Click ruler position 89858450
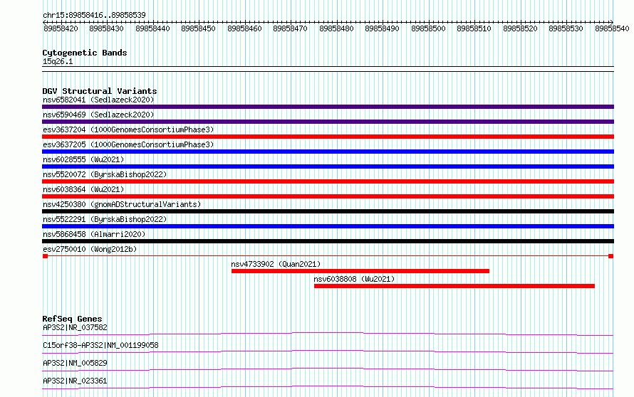Image resolution: width=634 pixels, height=397 pixels. [x=198, y=28]
